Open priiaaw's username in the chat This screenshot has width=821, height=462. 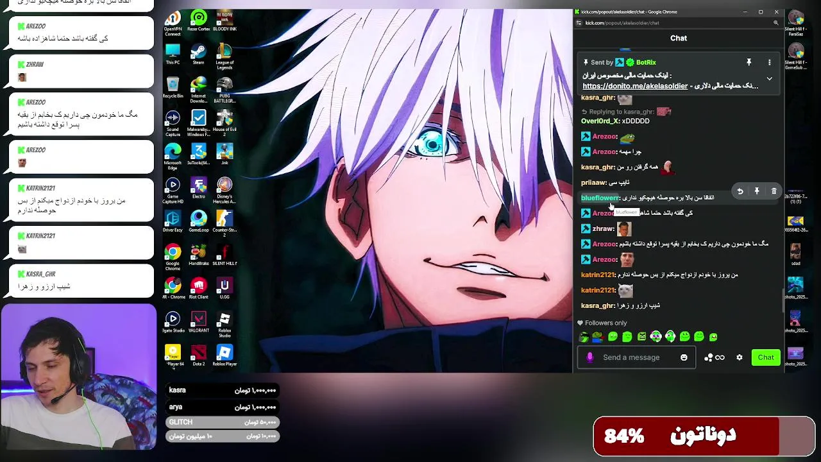[x=593, y=182]
